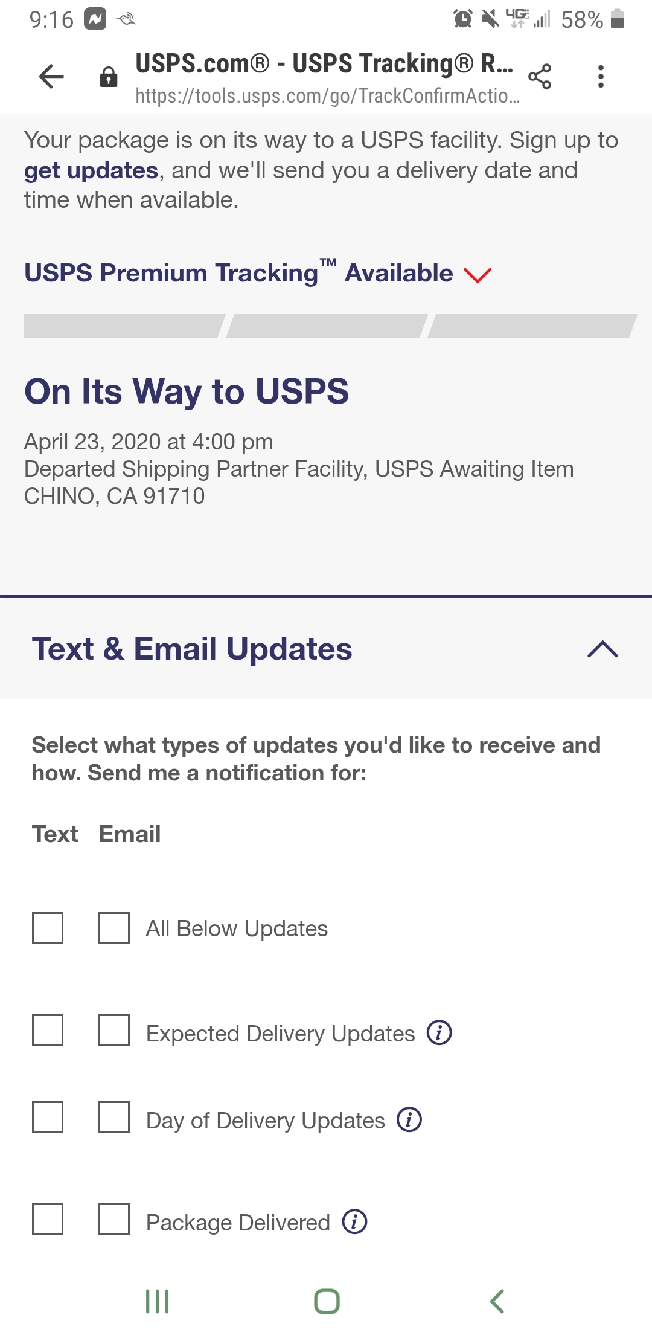Screen dimensions: 652x1341
Task: Tap the secure lock icon by the URL
Action: pos(109,77)
